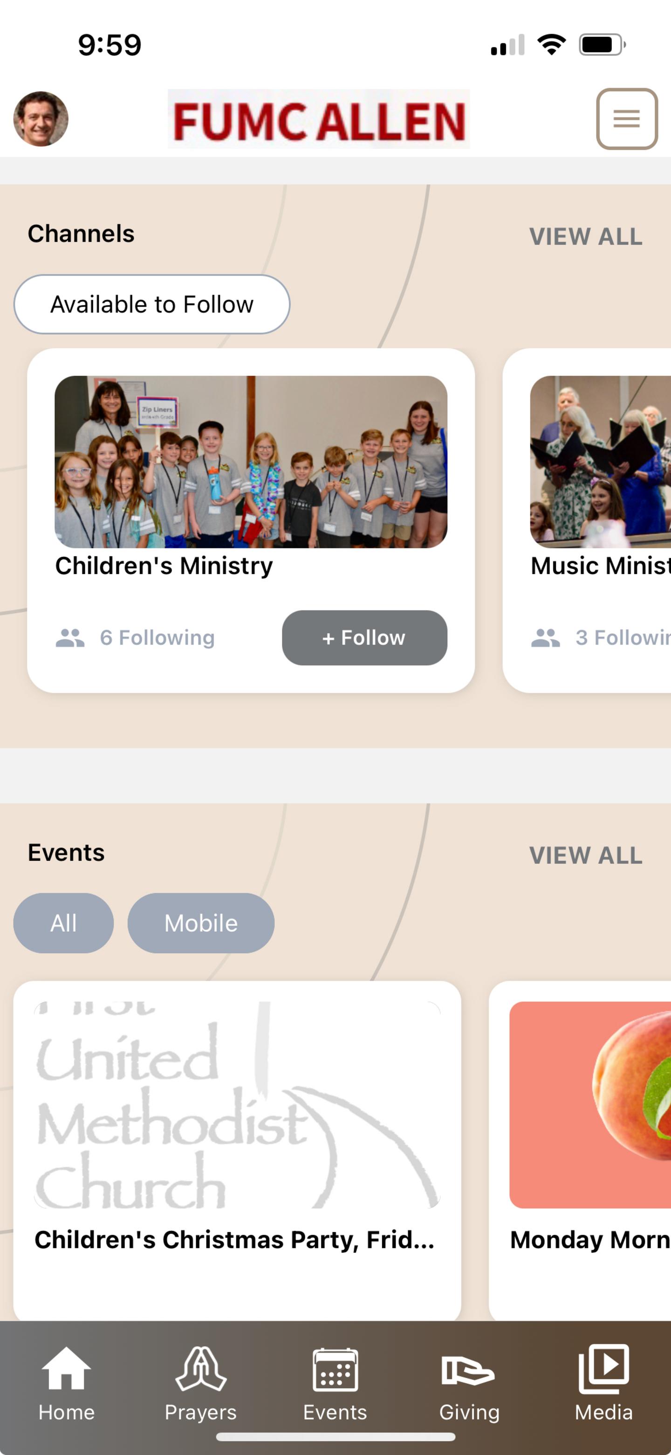Open Media play icon
Image resolution: width=671 pixels, height=1455 pixels.
point(604,1369)
